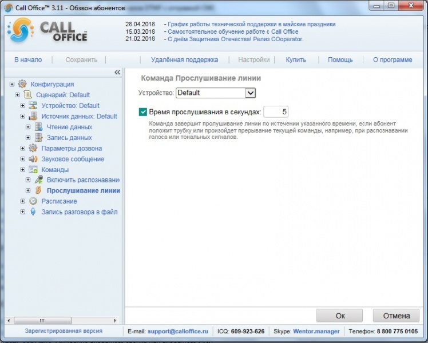The width and height of the screenshot is (428, 343).
Task: Click the Call Office logo
Action: click(47, 31)
